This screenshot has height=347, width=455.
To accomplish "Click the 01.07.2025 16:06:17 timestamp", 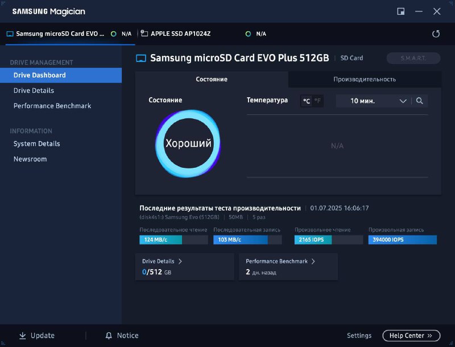I will (340, 208).
